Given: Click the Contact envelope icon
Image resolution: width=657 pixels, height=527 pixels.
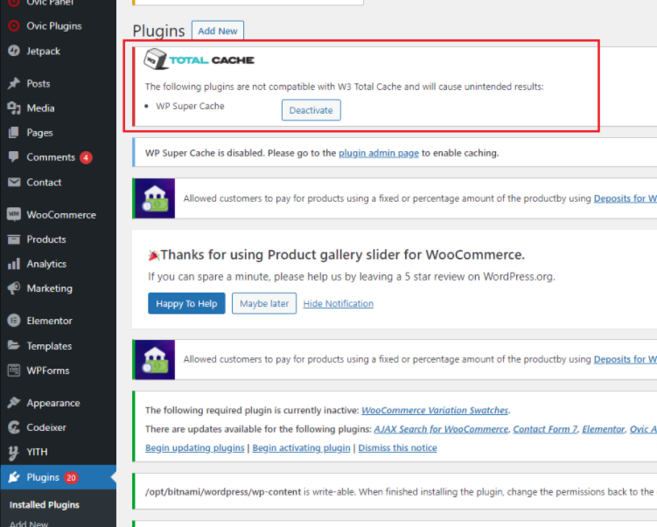Looking at the screenshot, I should (14, 182).
